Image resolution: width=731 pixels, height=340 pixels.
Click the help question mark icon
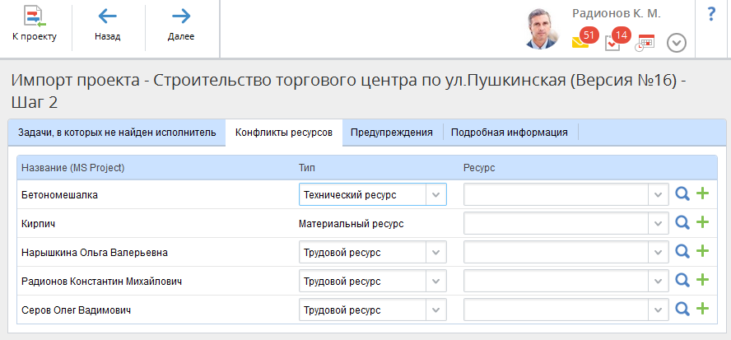coord(711,15)
